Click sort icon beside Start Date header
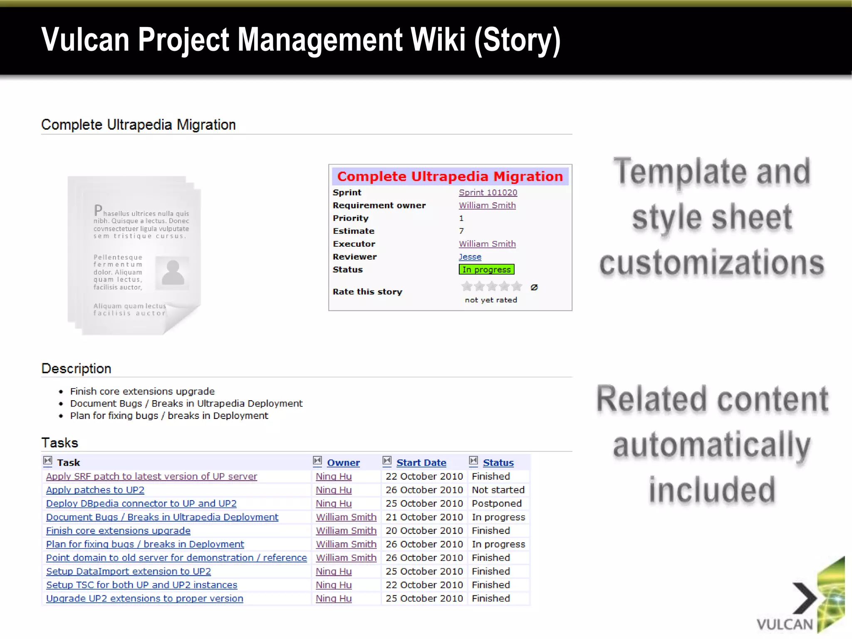 pyautogui.click(x=387, y=461)
